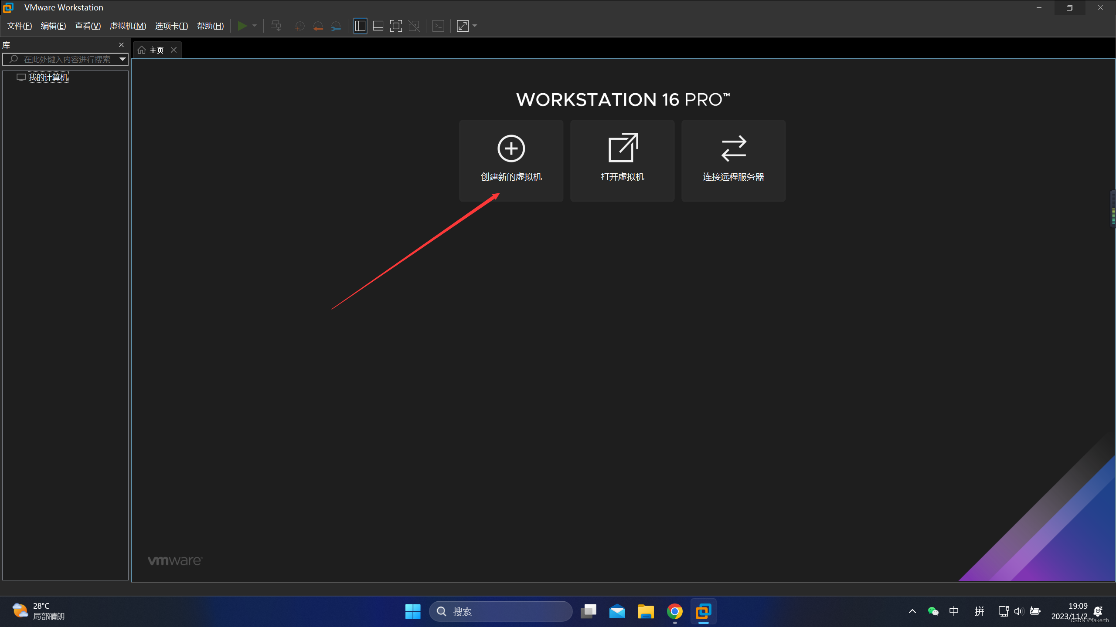Viewport: 1116px width, 627px height.
Task: Toggle the Unity mode button
Action: coord(414,26)
